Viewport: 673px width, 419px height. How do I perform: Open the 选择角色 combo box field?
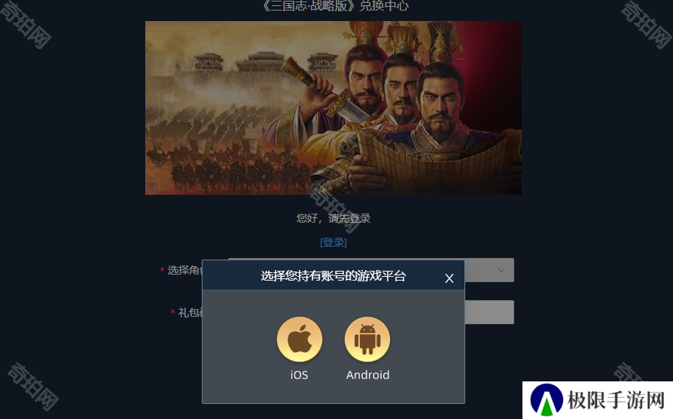tap(489, 270)
